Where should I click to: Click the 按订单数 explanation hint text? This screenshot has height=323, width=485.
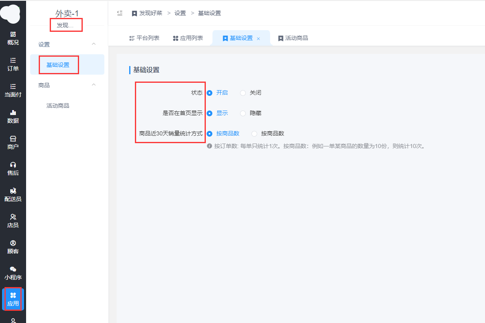pyautogui.click(x=320, y=146)
